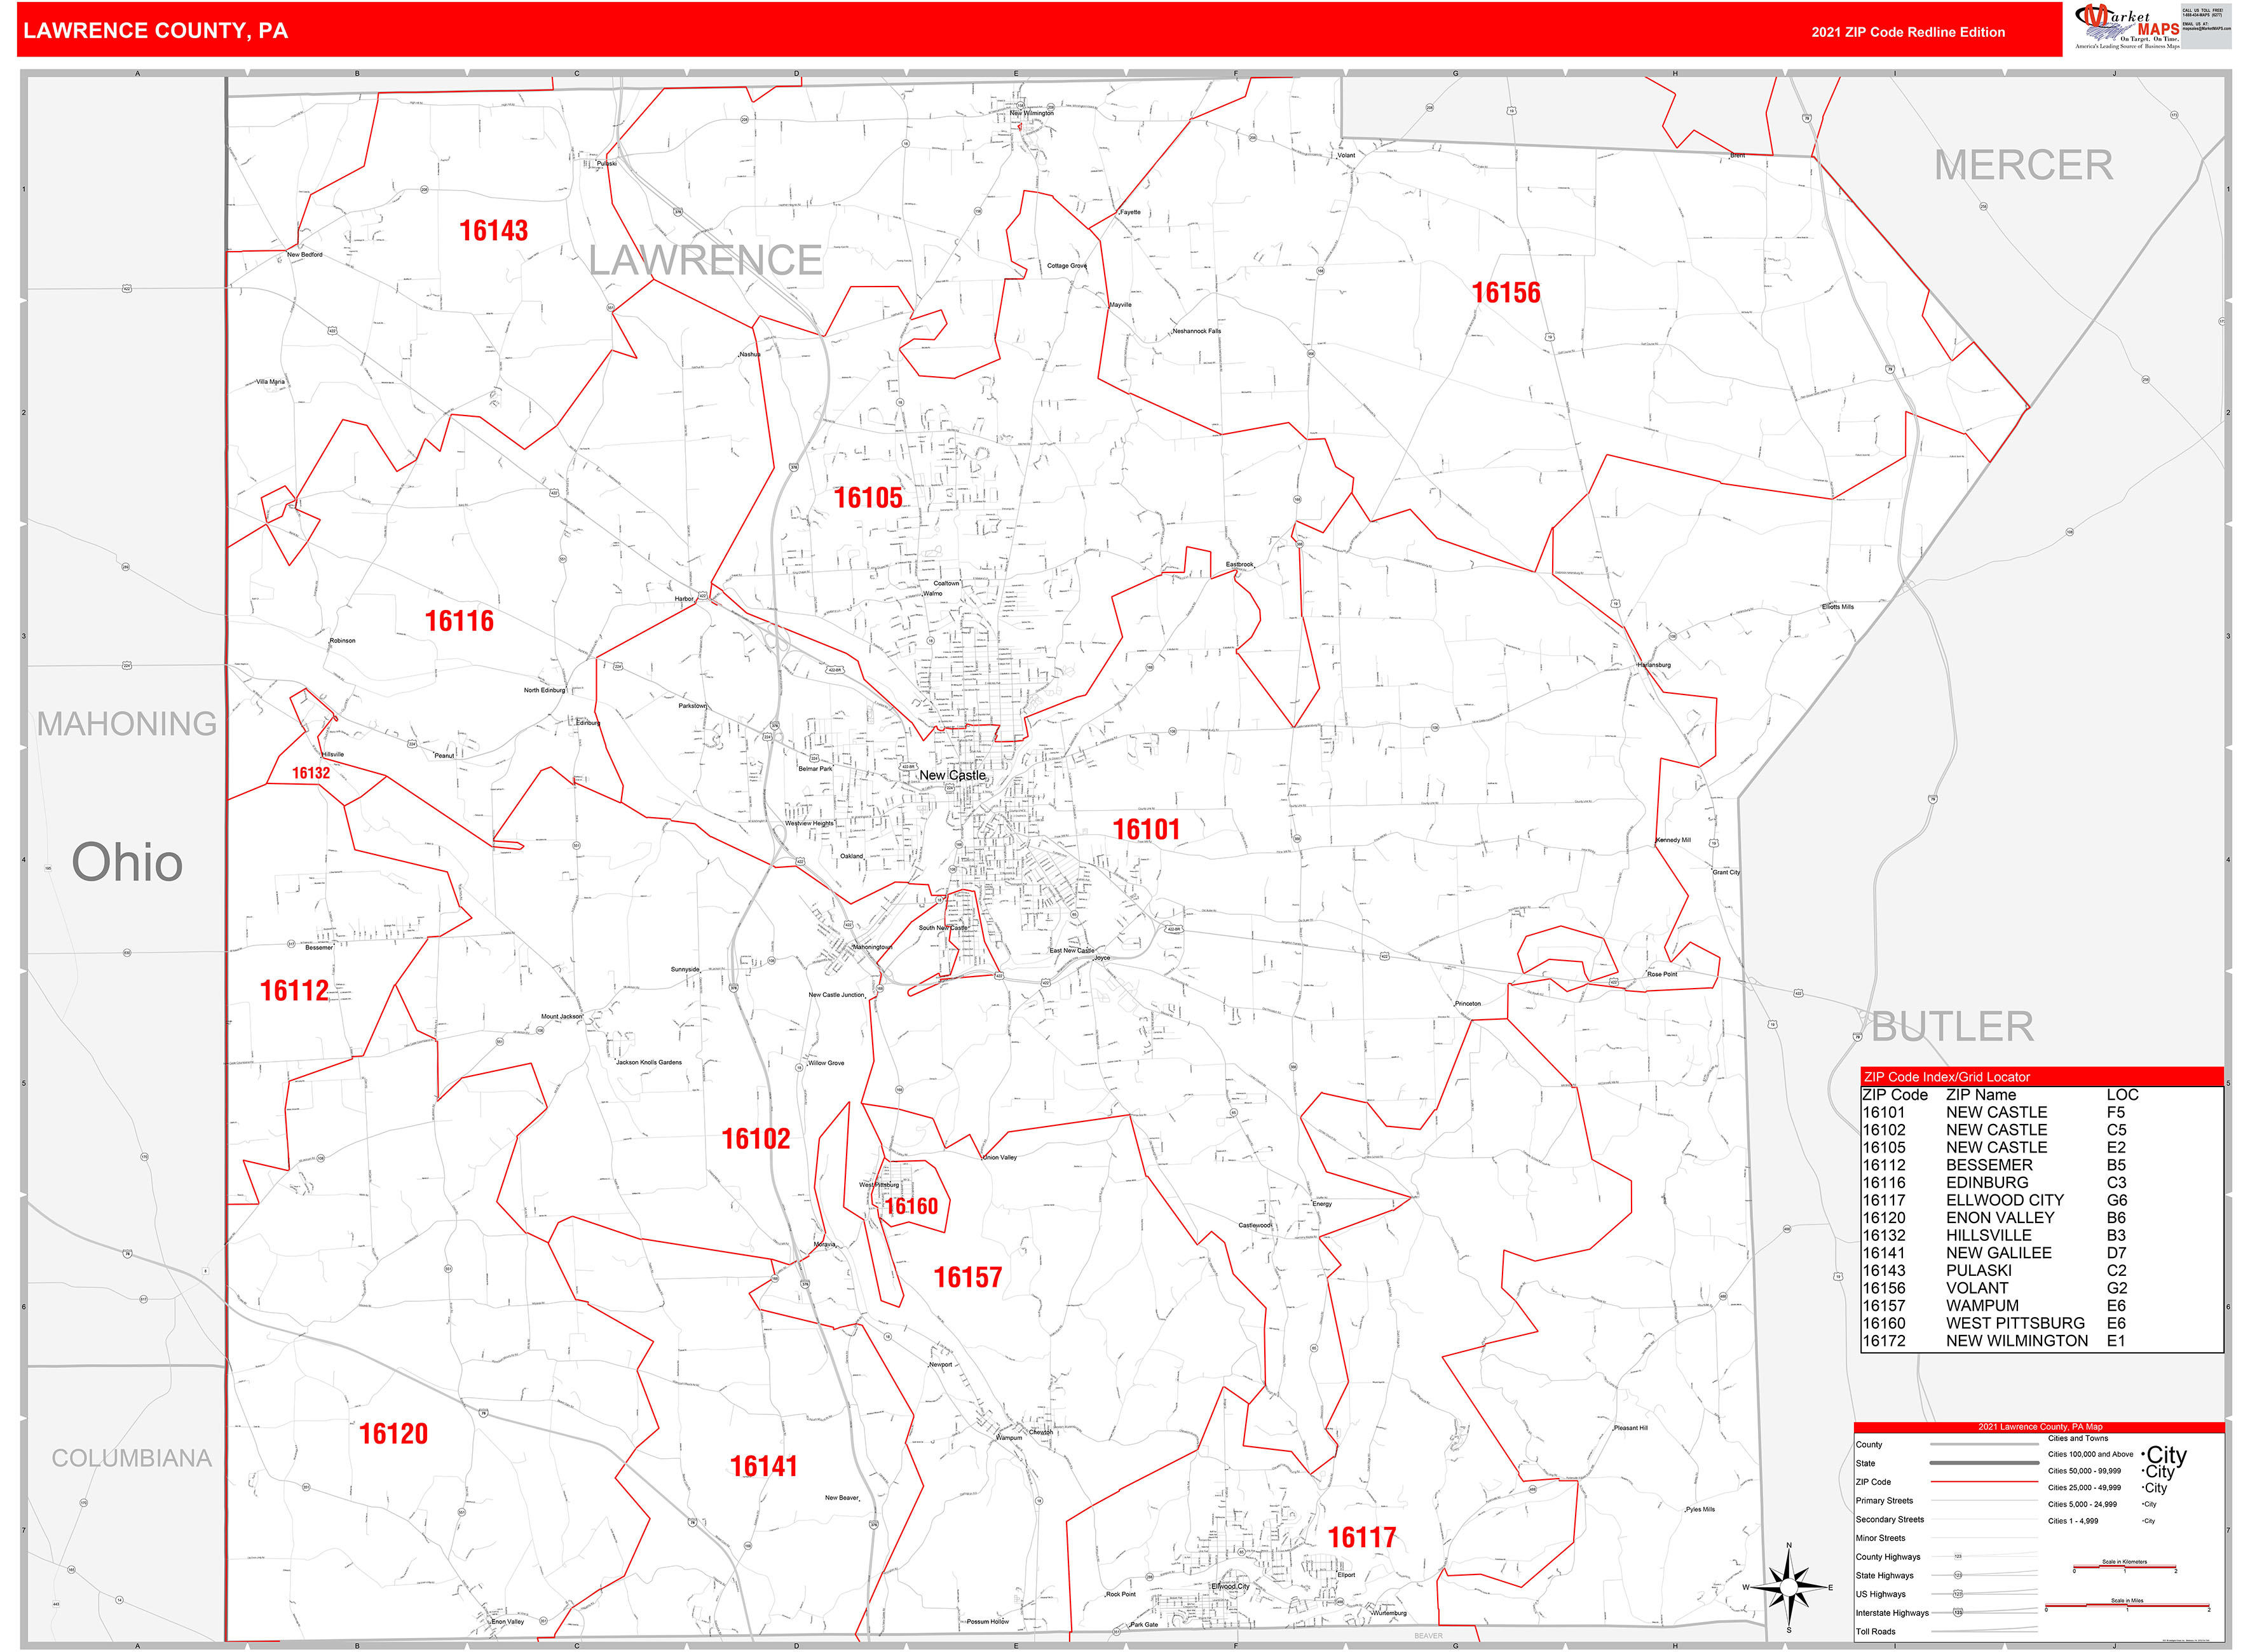Click the County Highways route marker symbol
The image size is (2243, 1652).
click(x=1958, y=1556)
